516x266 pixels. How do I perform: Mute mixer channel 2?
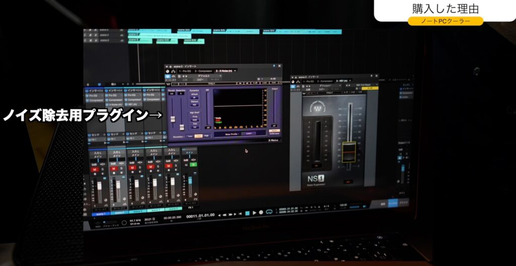tap(113, 169)
